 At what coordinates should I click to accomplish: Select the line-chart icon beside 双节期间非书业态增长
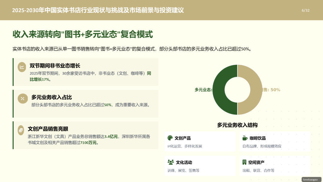[x=22, y=67]
